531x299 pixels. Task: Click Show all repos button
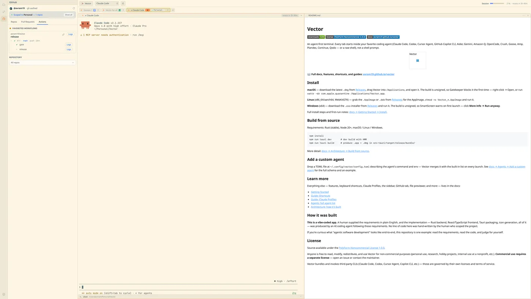coord(69,15)
